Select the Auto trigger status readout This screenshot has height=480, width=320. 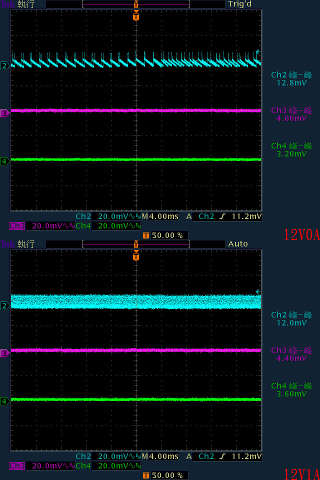click(x=238, y=244)
